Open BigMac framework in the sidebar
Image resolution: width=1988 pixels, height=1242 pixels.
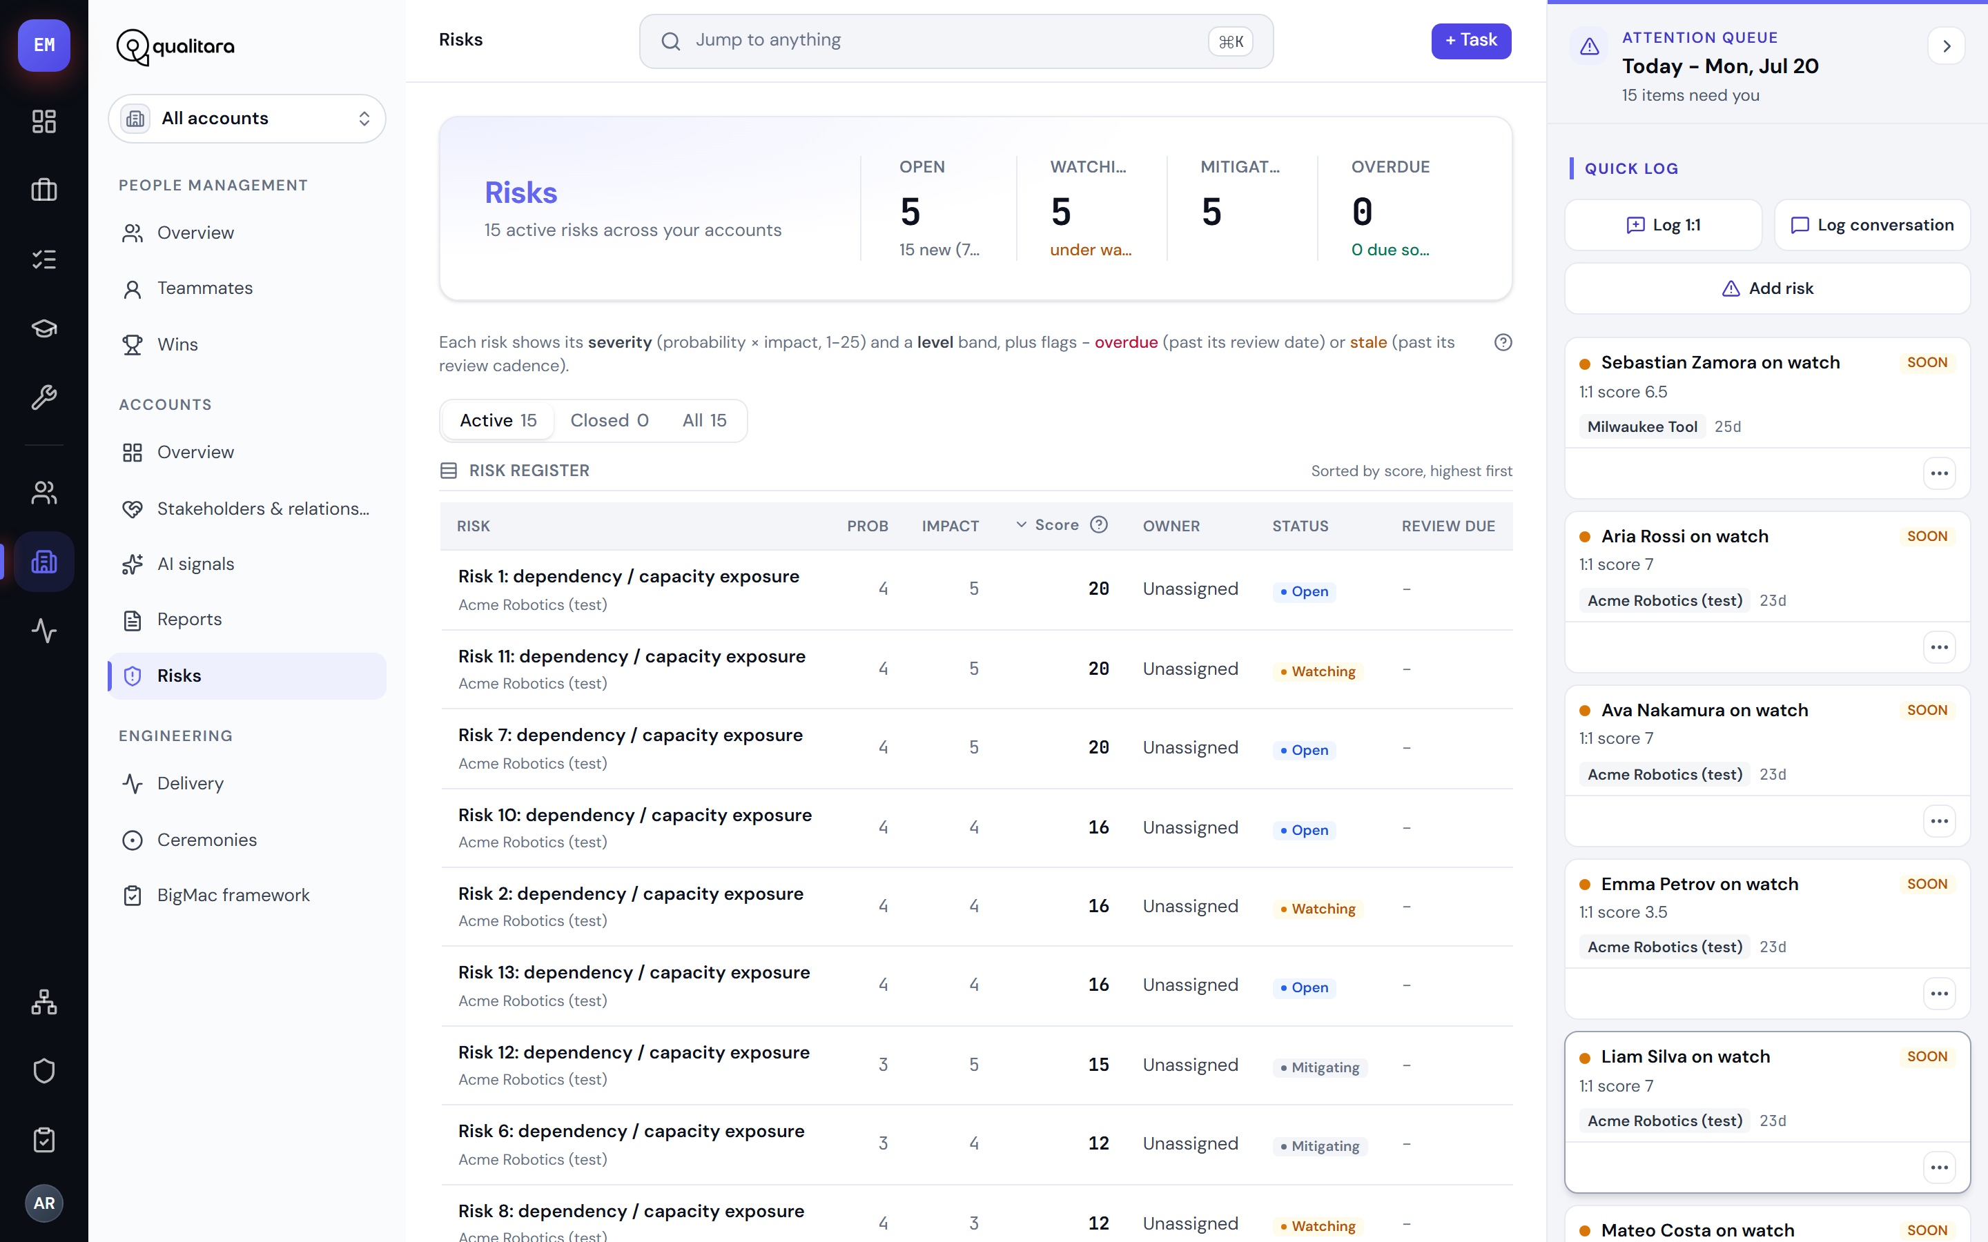tap(247, 896)
